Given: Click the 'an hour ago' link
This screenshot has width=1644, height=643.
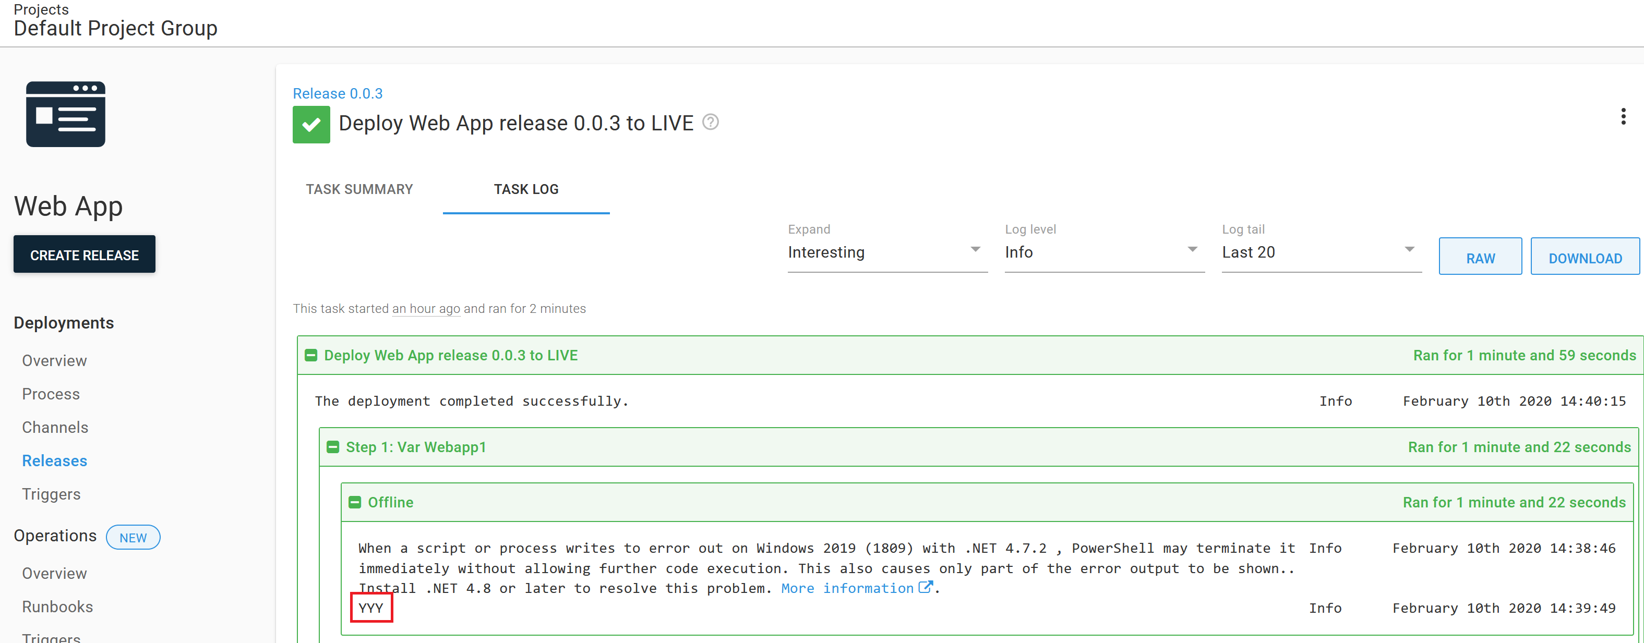Looking at the screenshot, I should [x=426, y=308].
